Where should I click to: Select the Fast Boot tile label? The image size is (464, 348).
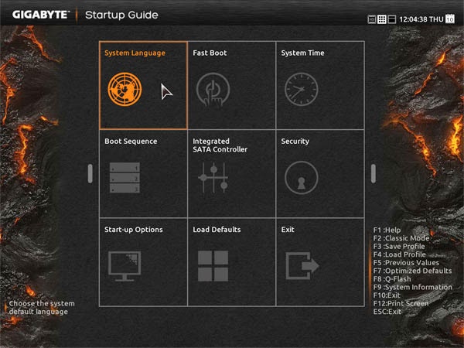coord(210,53)
